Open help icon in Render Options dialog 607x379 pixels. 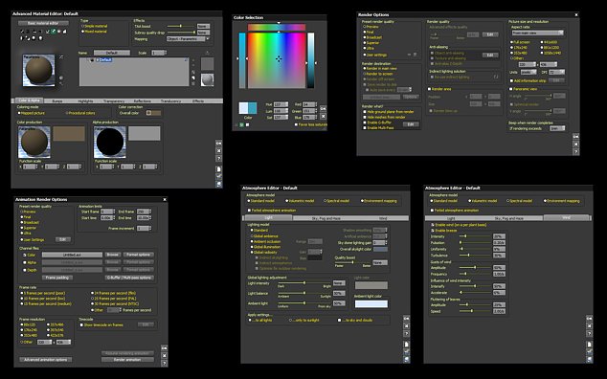tap(576, 152)
